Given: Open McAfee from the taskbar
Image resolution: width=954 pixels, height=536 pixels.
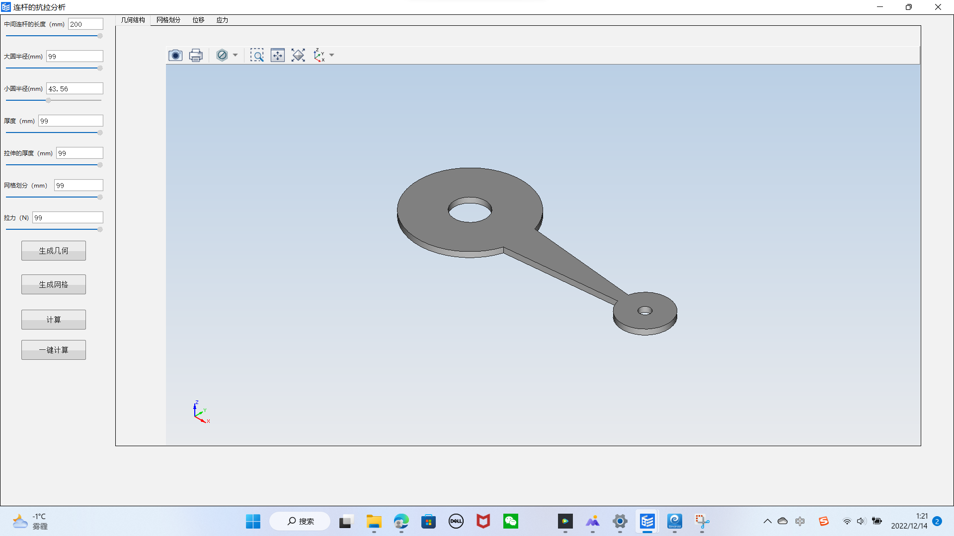Looking at the screenshot, I should [x=483, y=521].
